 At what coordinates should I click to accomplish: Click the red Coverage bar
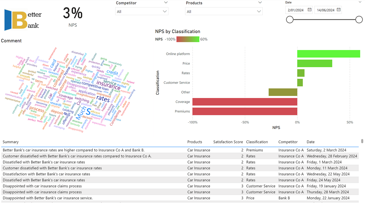(245, 102)
